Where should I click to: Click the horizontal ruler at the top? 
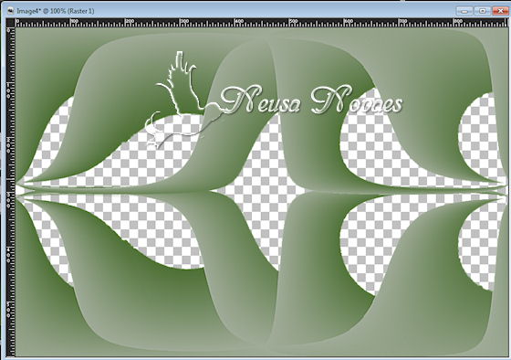262,23
